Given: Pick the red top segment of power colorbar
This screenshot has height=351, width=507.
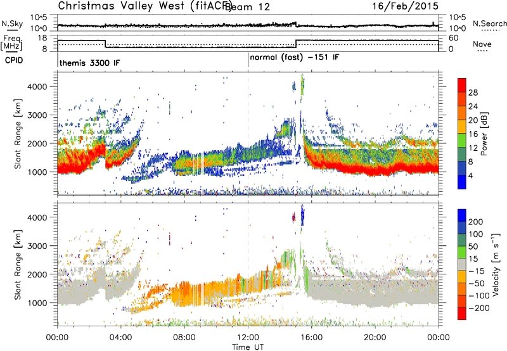Looking at the screenshot, I should pyautogui.click(x=462, y=85).
